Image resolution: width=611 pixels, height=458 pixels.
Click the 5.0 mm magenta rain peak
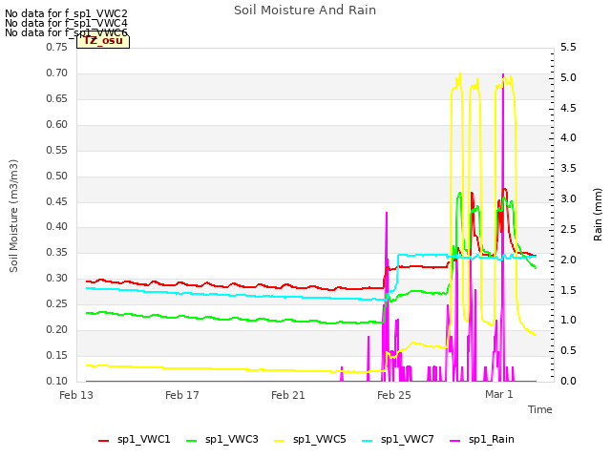[x=503, y=74]
